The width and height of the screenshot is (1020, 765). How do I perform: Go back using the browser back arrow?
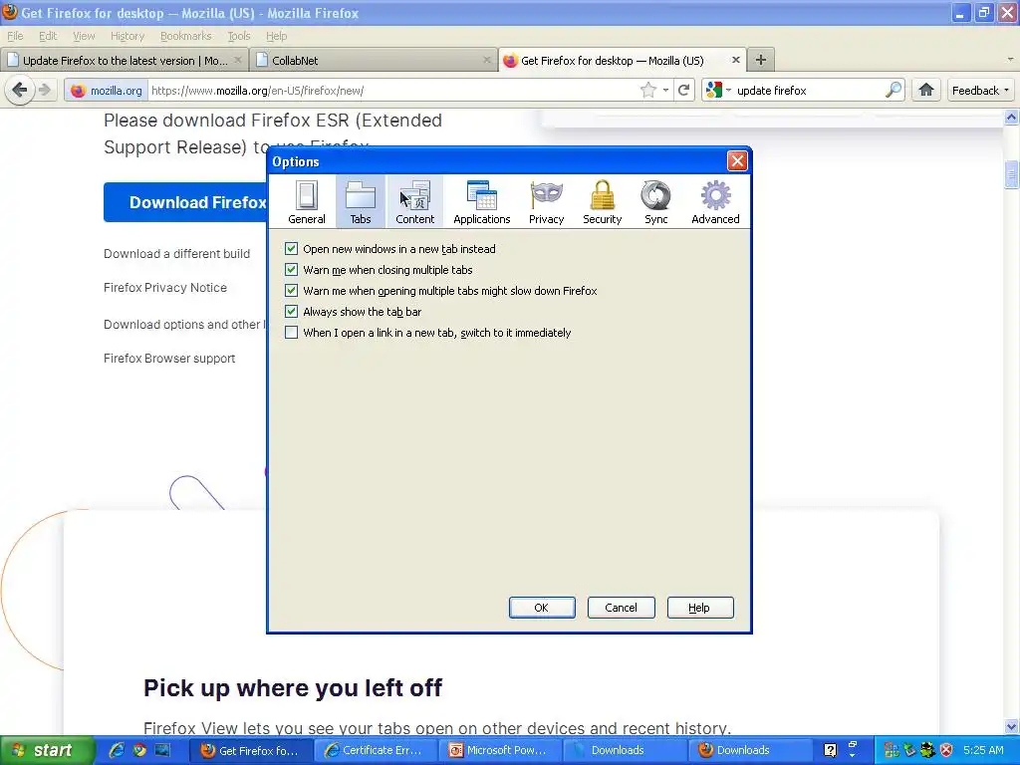(20, 90)
